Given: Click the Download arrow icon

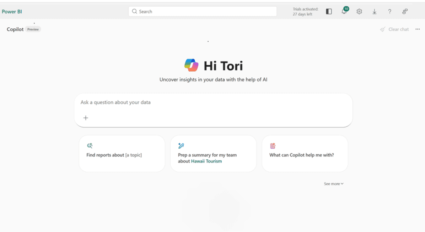Looking at the screenshot, I should click(x=374, y=12).
